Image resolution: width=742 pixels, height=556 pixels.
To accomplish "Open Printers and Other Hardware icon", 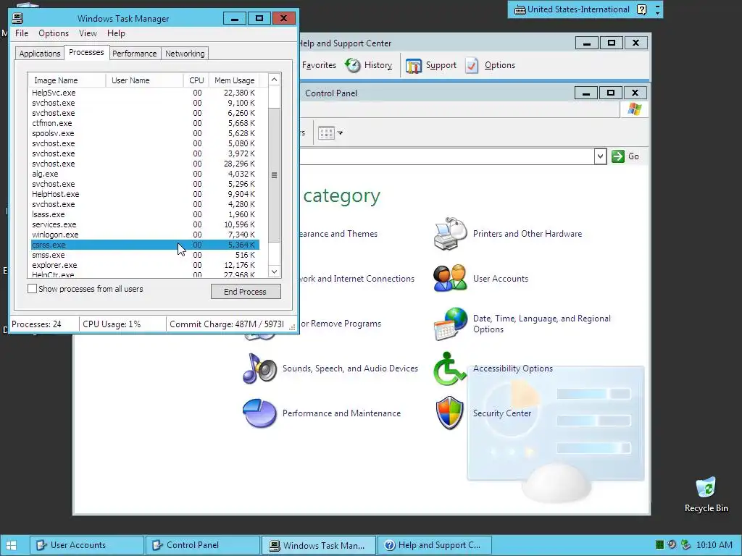I will click(450, 234).
